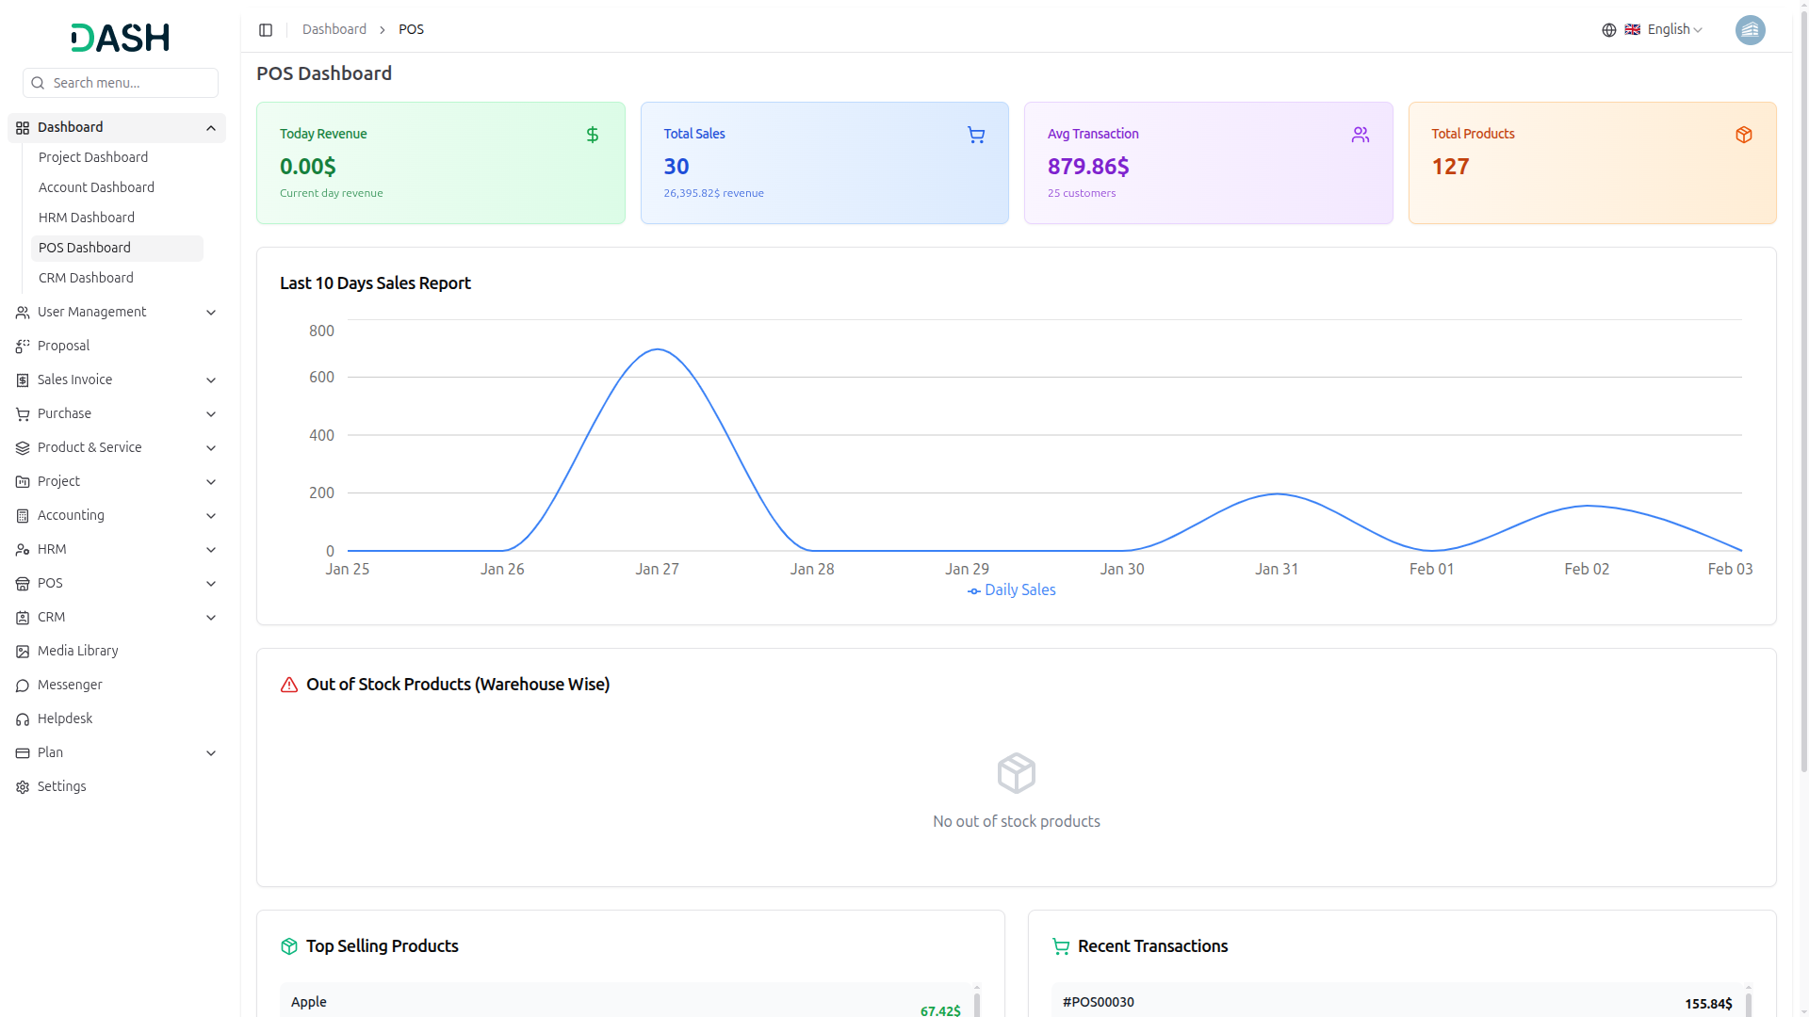
Task: Click the Proposal sidebar icon
Action: pyautogui.click(x=23, y=347)
